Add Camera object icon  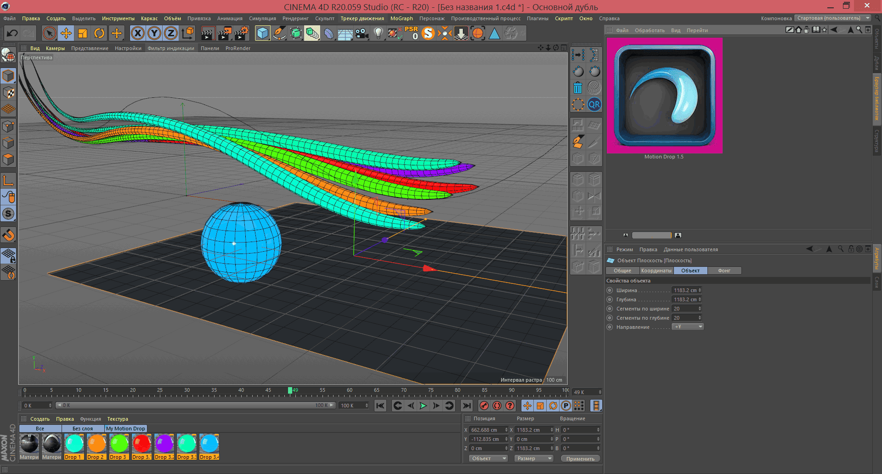(362, 33)
